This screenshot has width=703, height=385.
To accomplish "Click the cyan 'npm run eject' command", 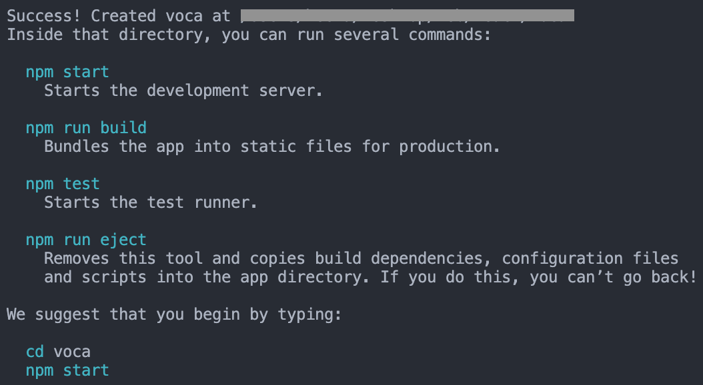I will (x=86, y=240).
